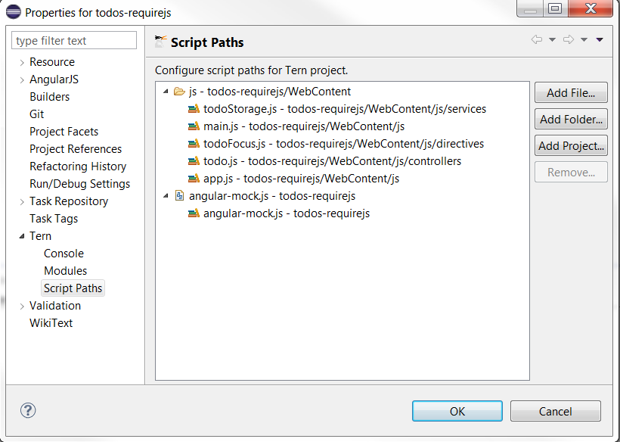This screenshot has width=620, height=442.
Task: Click the filter text input field
Action: [73, 39]
